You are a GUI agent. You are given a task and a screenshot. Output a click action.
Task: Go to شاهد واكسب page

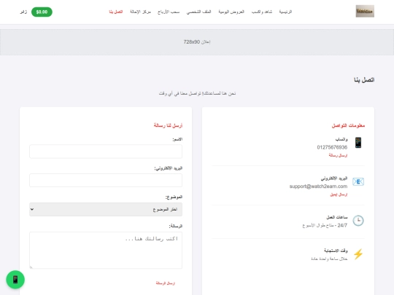tap(262, 12)
